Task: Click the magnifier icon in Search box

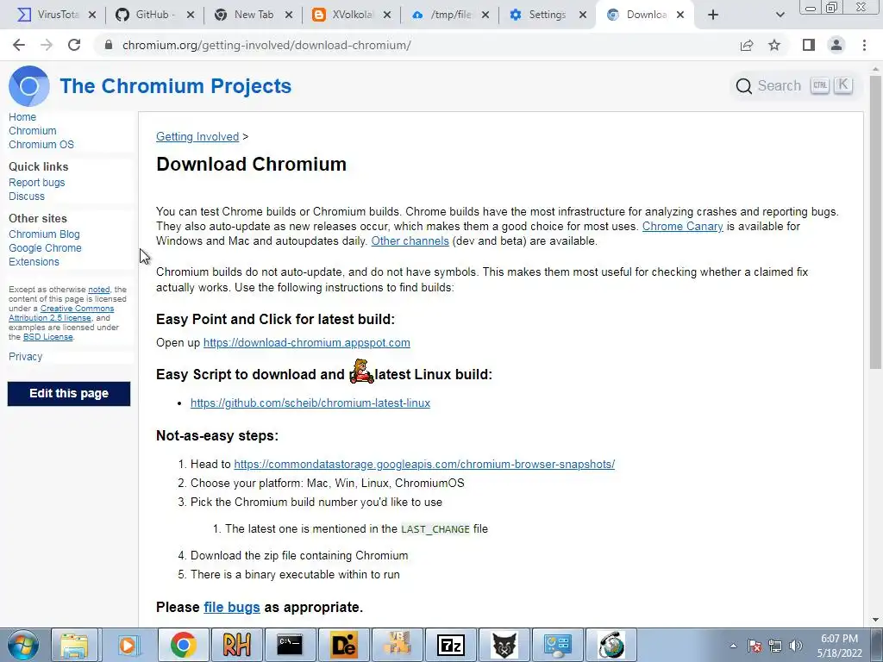Action: (744, 86)
